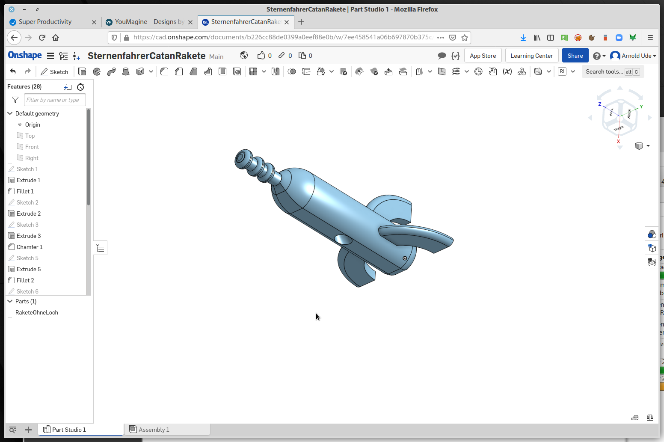Choose the Loft tool
This screenshot has height=442, width=664.
click(x=126, y=72)
